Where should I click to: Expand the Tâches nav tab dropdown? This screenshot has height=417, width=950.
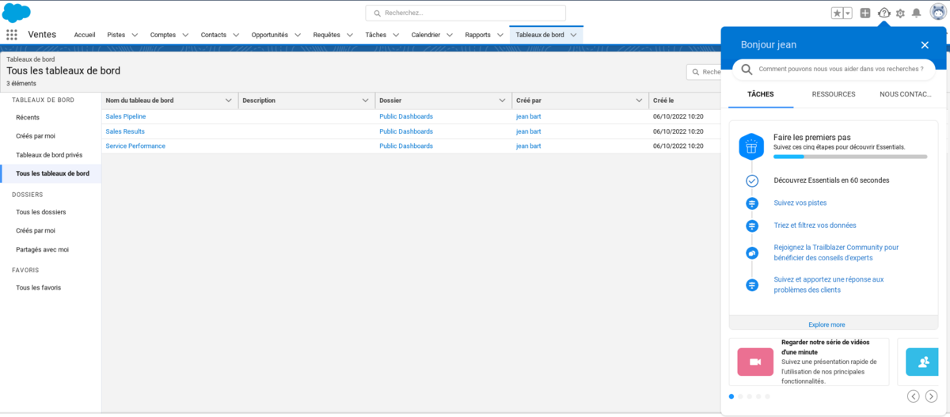396,35
